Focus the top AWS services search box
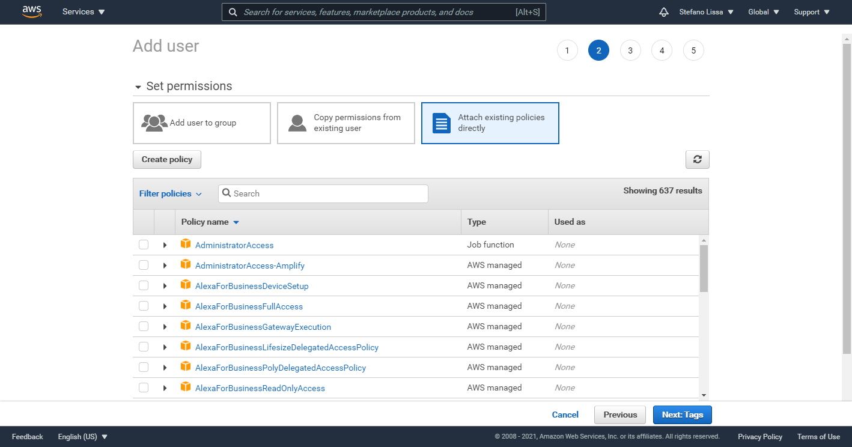 [x=384, y=12]
